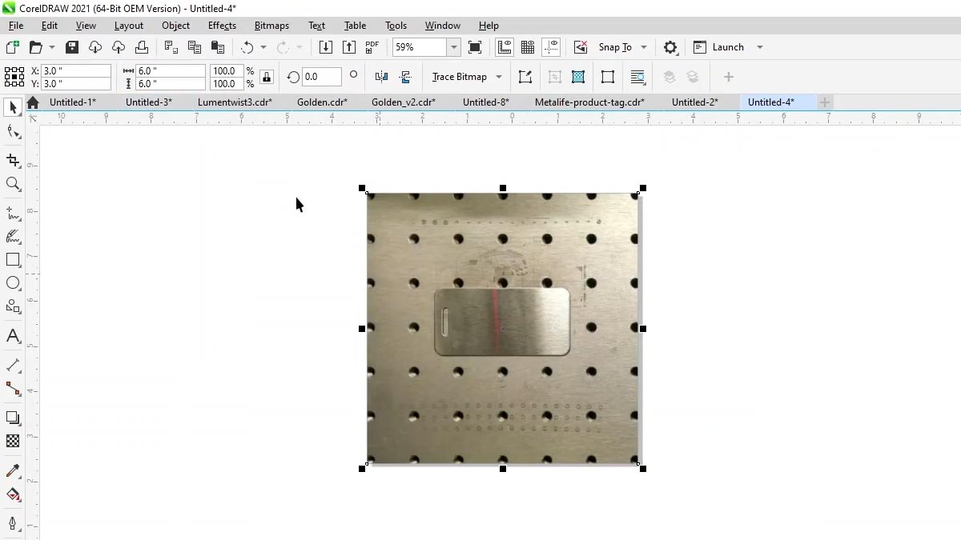The height and width of the screenshot is (540, 961).
Task: Select the Shape tool
Action: click(12, 131)
